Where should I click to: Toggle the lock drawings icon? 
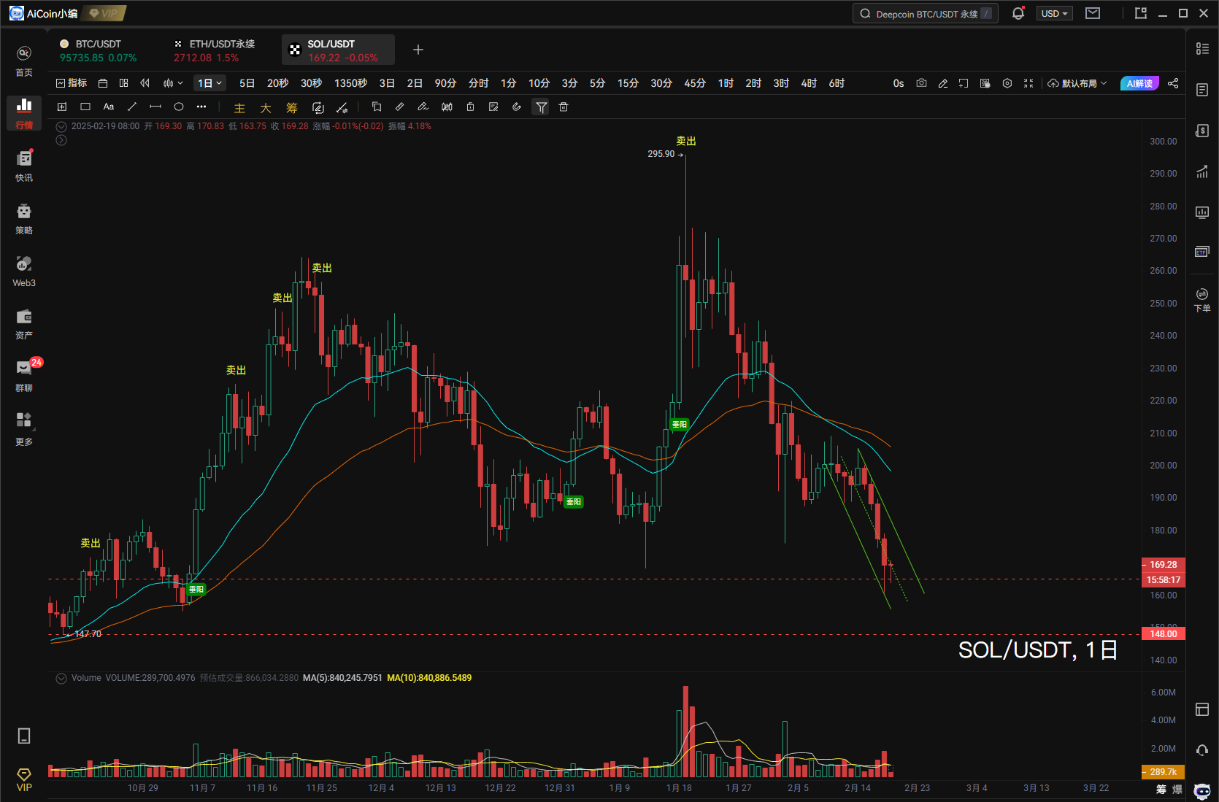pos(470,107)
